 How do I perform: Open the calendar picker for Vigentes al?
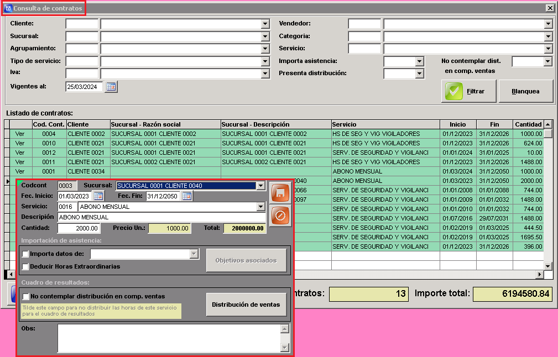click(111, 87)
